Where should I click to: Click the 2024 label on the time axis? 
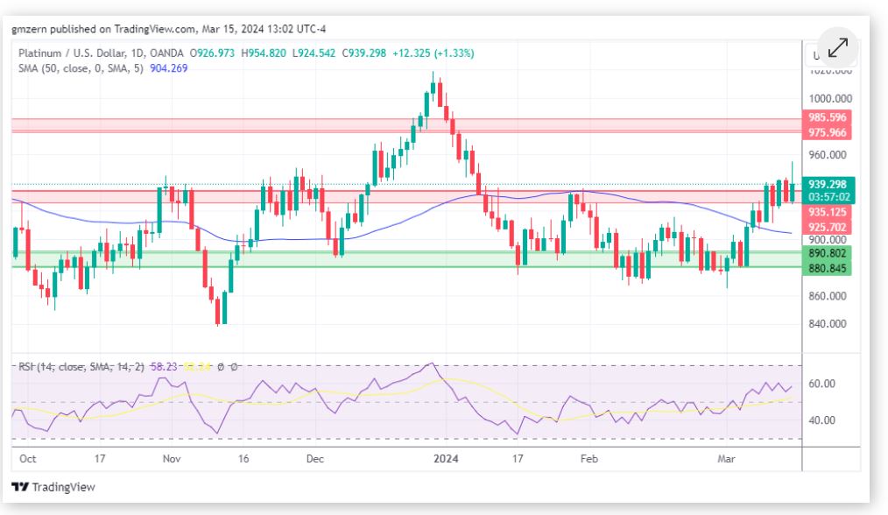(x=447, y=458)
